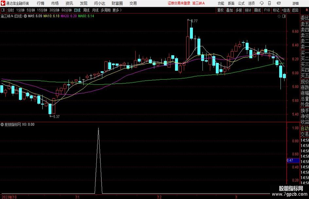309x199 pixels.
Task: Open the mobile phone icon
Action: 269,3
